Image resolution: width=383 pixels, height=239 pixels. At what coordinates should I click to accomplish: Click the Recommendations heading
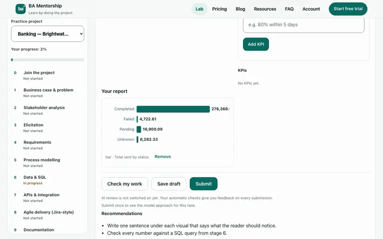point(122,214)
